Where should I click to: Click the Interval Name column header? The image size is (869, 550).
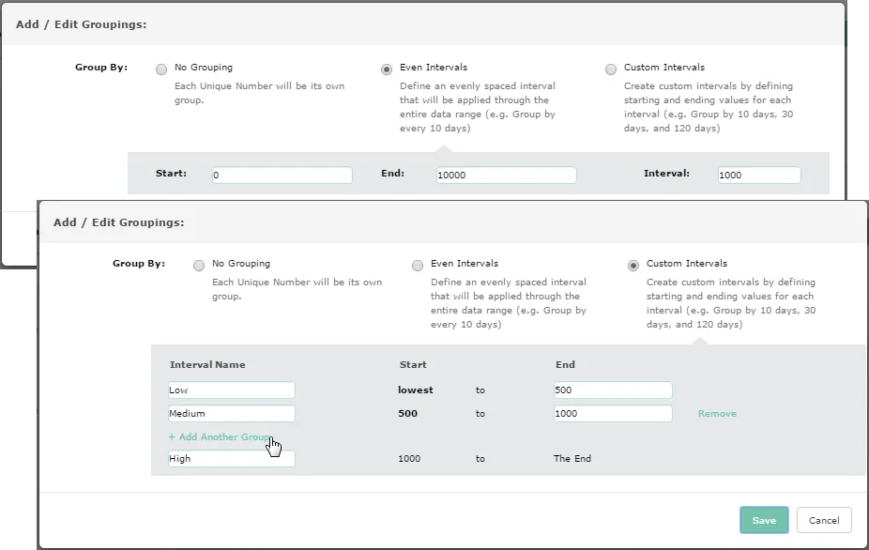(x=207, y=365)
